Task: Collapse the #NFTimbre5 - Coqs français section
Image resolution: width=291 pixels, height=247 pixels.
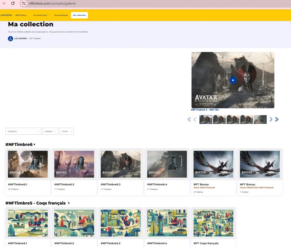Action: [x=69, y=203]
